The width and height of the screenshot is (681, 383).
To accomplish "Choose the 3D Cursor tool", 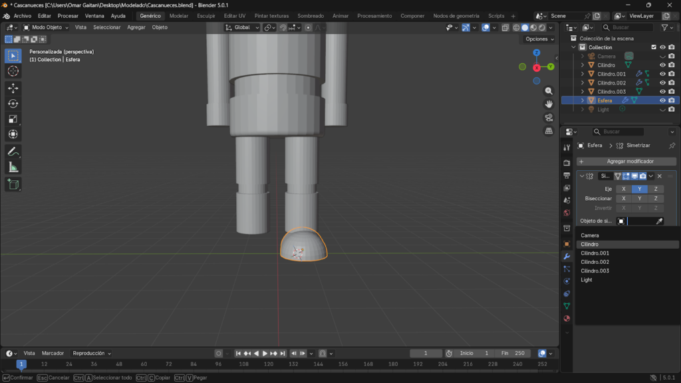I will coord(13,71).
